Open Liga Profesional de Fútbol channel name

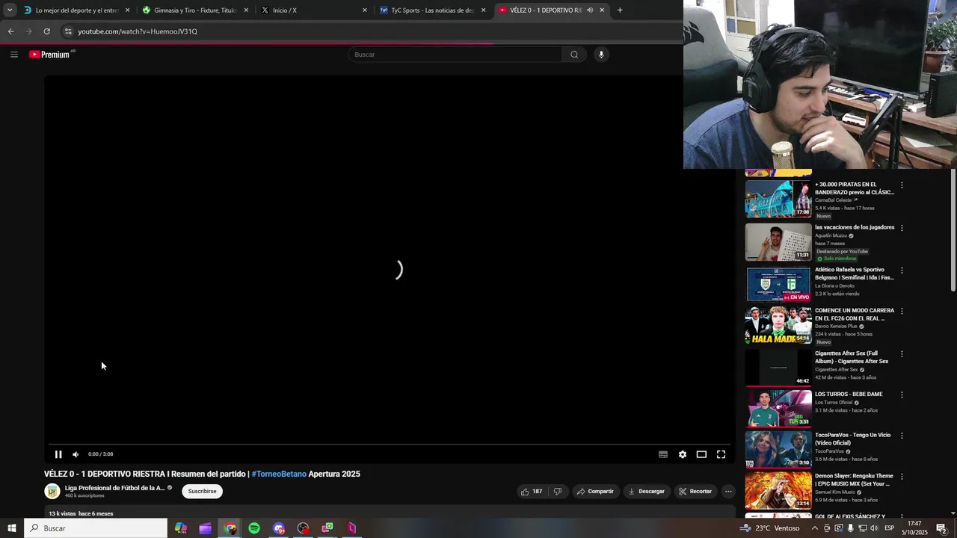click(115, 488)
